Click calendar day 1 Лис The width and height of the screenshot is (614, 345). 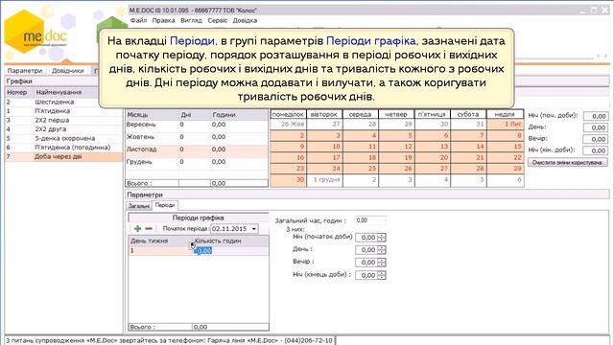coord(506,125)
